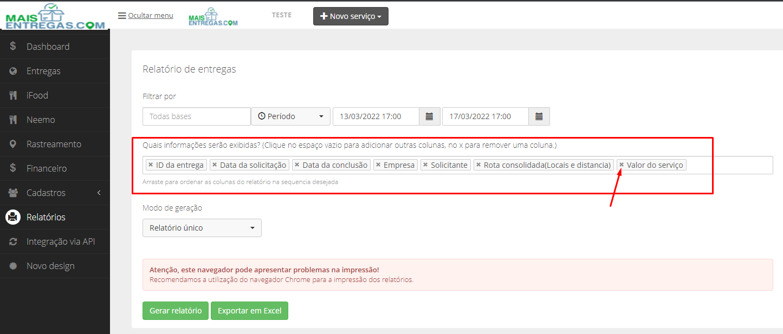Click the hamburger icon beside Ocultar menu

click(x=122, y=16)
